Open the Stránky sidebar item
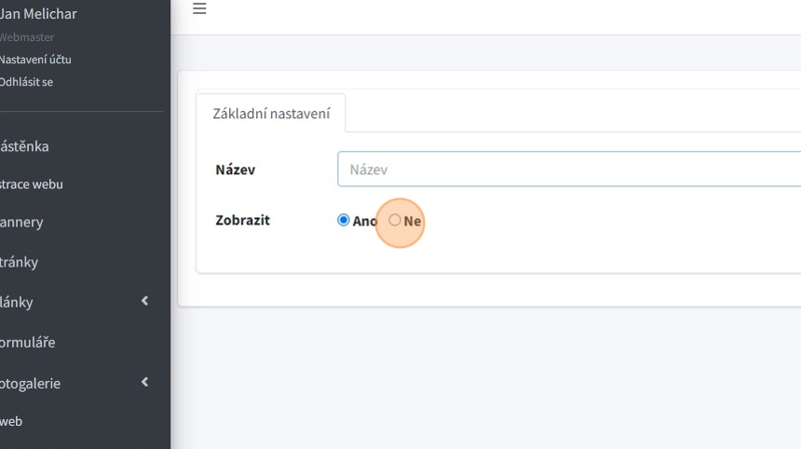The image size is (801, 449). pos(20,262)
